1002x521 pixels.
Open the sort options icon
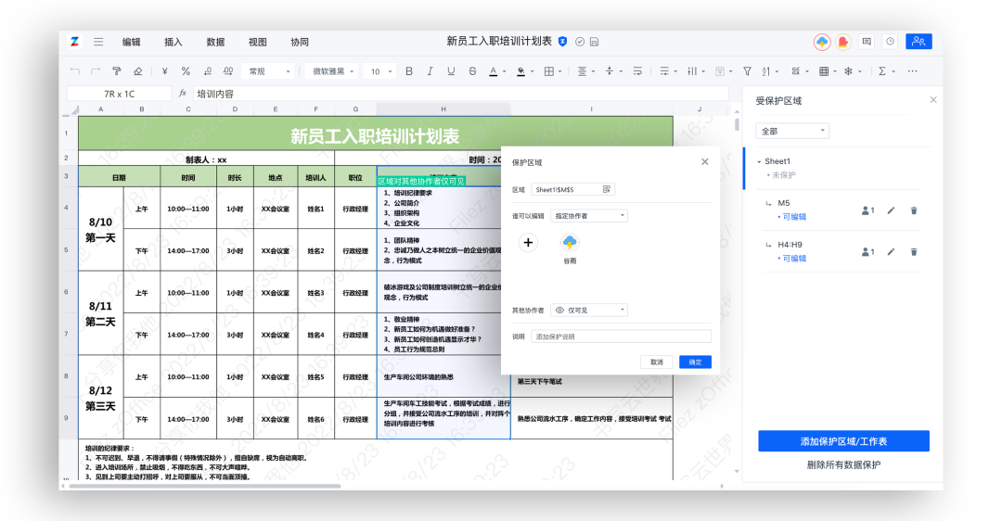tap(766, 71)
